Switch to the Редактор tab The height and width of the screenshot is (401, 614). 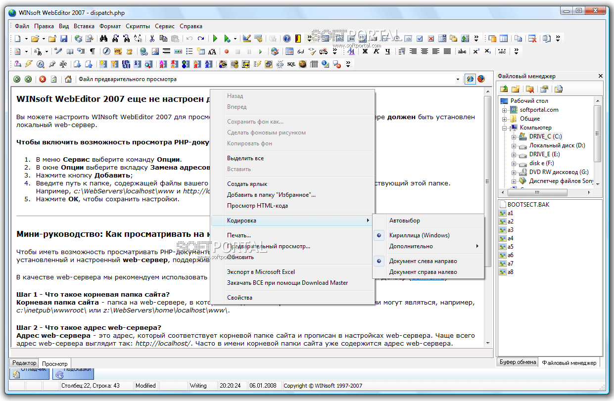[x=24, y=363]
